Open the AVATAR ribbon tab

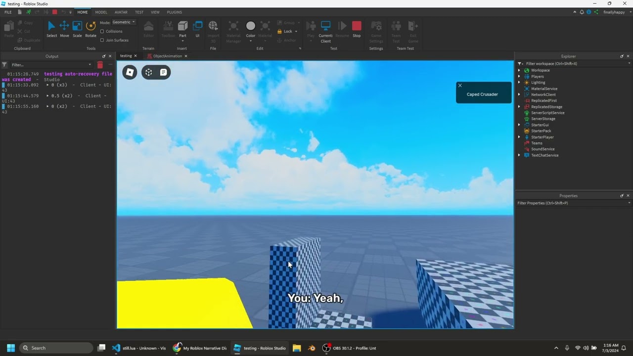coord(121,12)
